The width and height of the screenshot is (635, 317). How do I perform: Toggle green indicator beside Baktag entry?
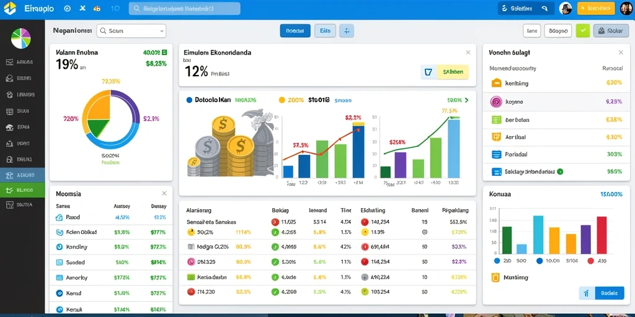click(560, 172)
